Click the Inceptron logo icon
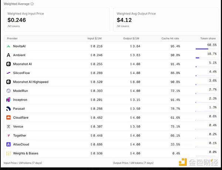Screen dimensions: 222x170 click(x=9, y=100)
